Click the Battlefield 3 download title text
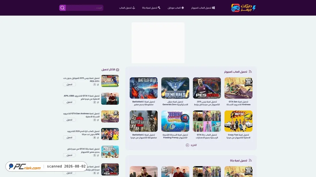The height and width of the screenshot is (177, 316). coord(143,103)
